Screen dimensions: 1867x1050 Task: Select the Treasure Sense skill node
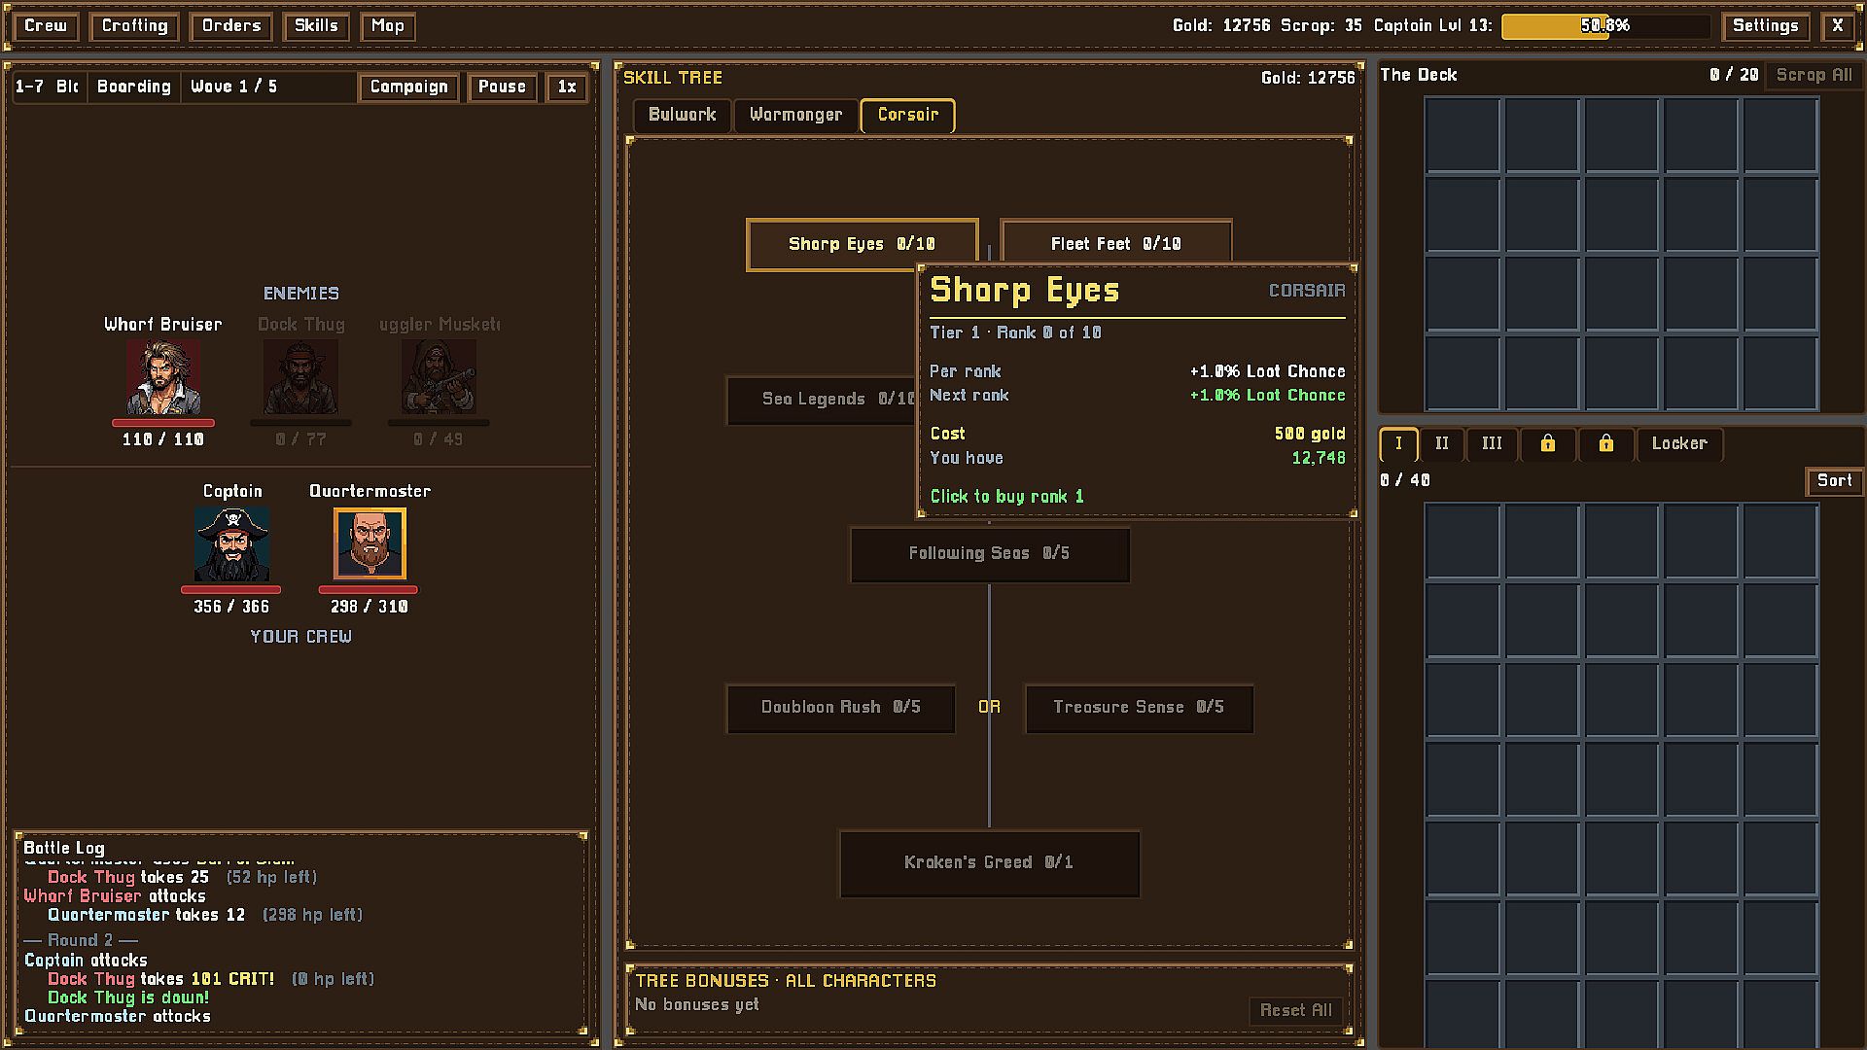tap(1139, 707)
